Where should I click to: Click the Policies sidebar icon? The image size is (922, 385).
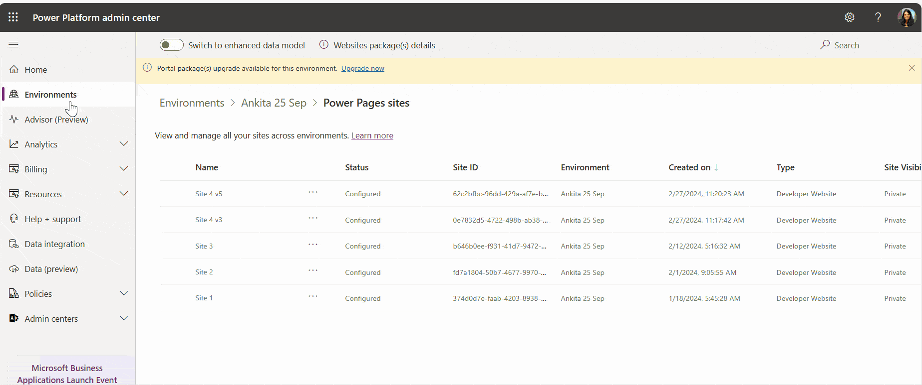tap(14, 293)
